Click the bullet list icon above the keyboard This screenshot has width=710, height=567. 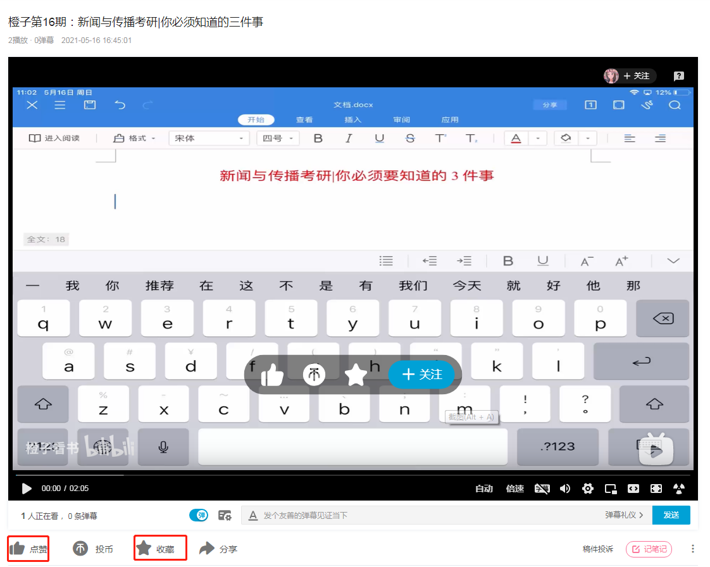click(386, 261)
